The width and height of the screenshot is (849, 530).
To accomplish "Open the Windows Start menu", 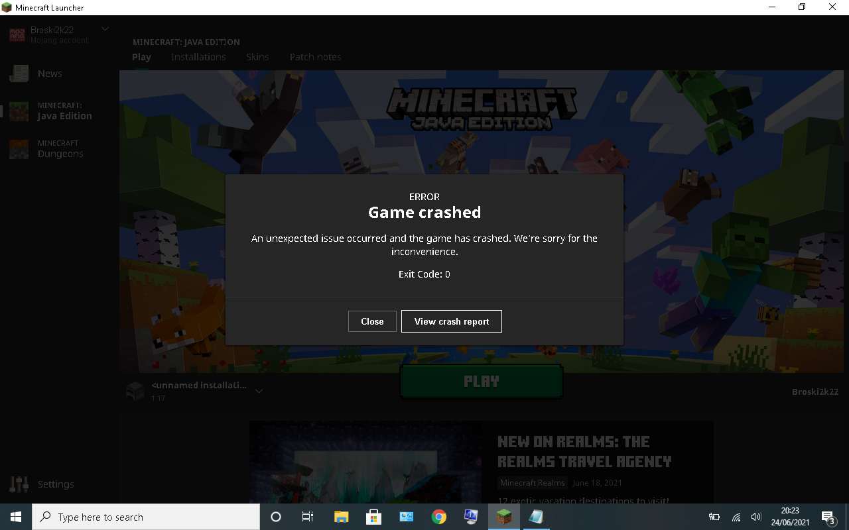I will coord(16,517).
